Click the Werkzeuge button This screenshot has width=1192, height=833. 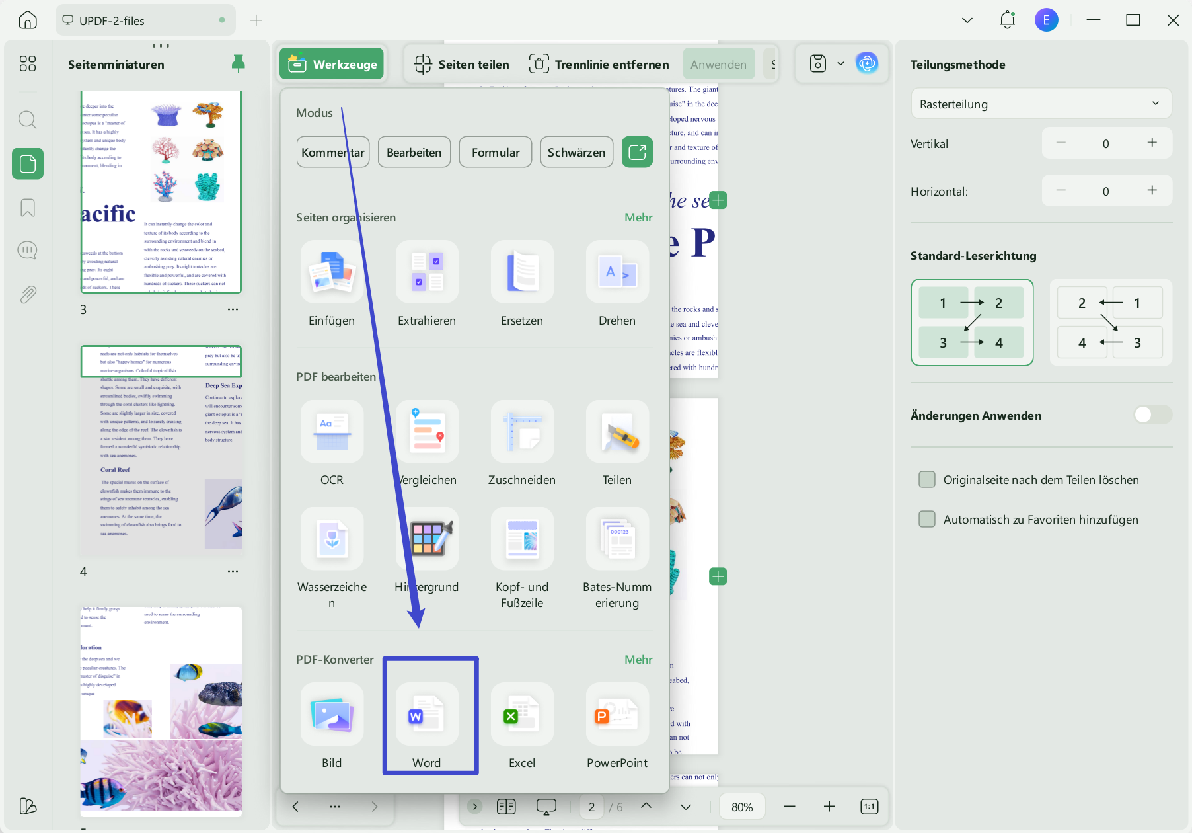coord(332,63)
